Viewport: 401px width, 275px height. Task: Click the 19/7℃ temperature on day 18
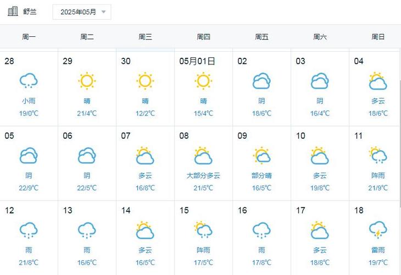[378, 262]
